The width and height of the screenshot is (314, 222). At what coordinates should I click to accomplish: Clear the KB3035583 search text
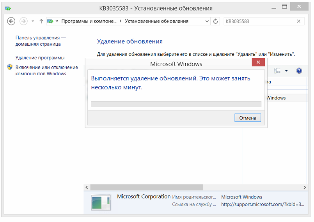pyautogui.click(x=299, y=21)
